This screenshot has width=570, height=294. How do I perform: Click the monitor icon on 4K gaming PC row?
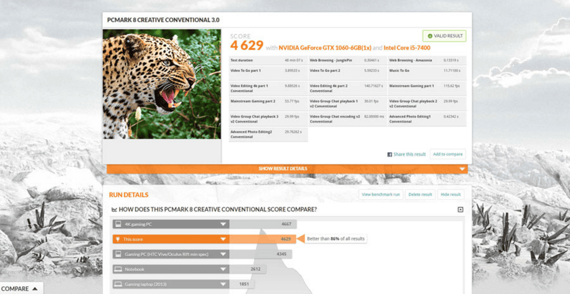point(118,224)
